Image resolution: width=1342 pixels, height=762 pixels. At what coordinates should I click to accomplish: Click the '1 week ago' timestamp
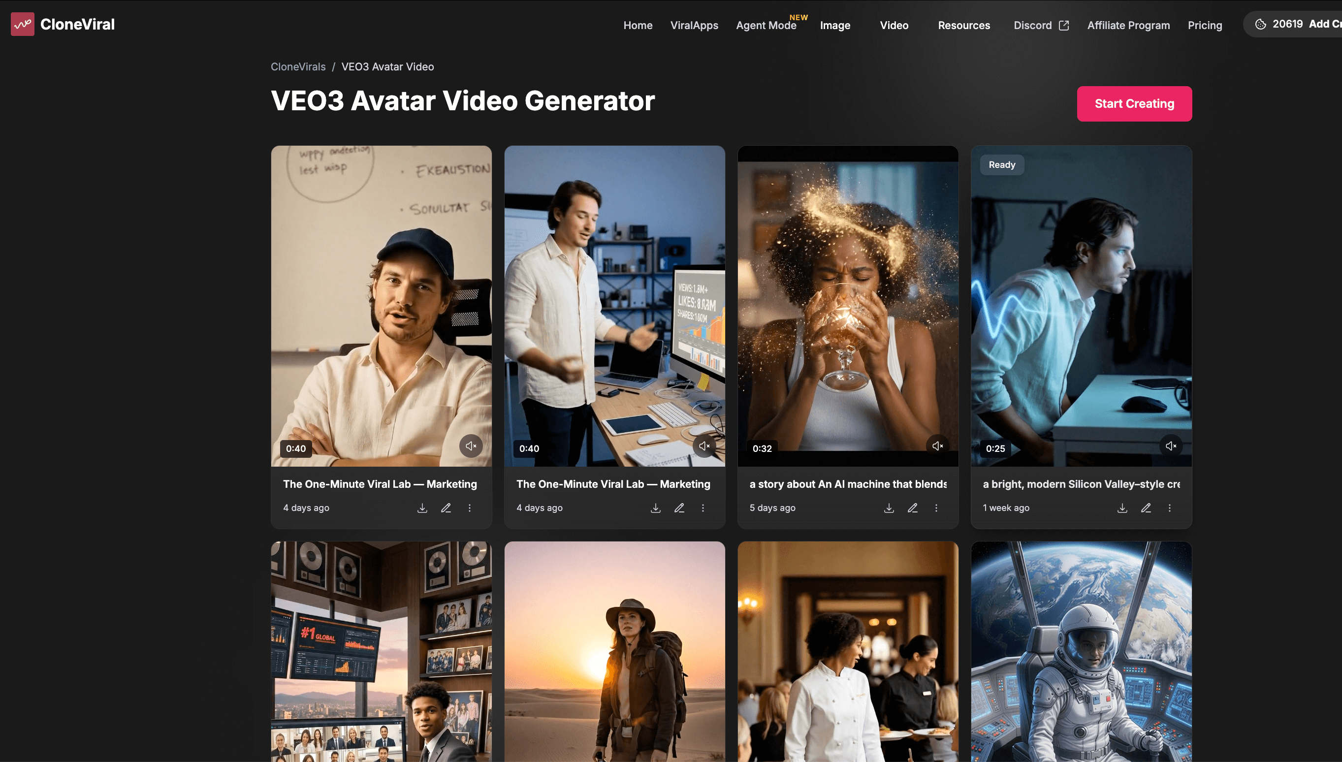pyautogui.click(x=1006, y=508)
